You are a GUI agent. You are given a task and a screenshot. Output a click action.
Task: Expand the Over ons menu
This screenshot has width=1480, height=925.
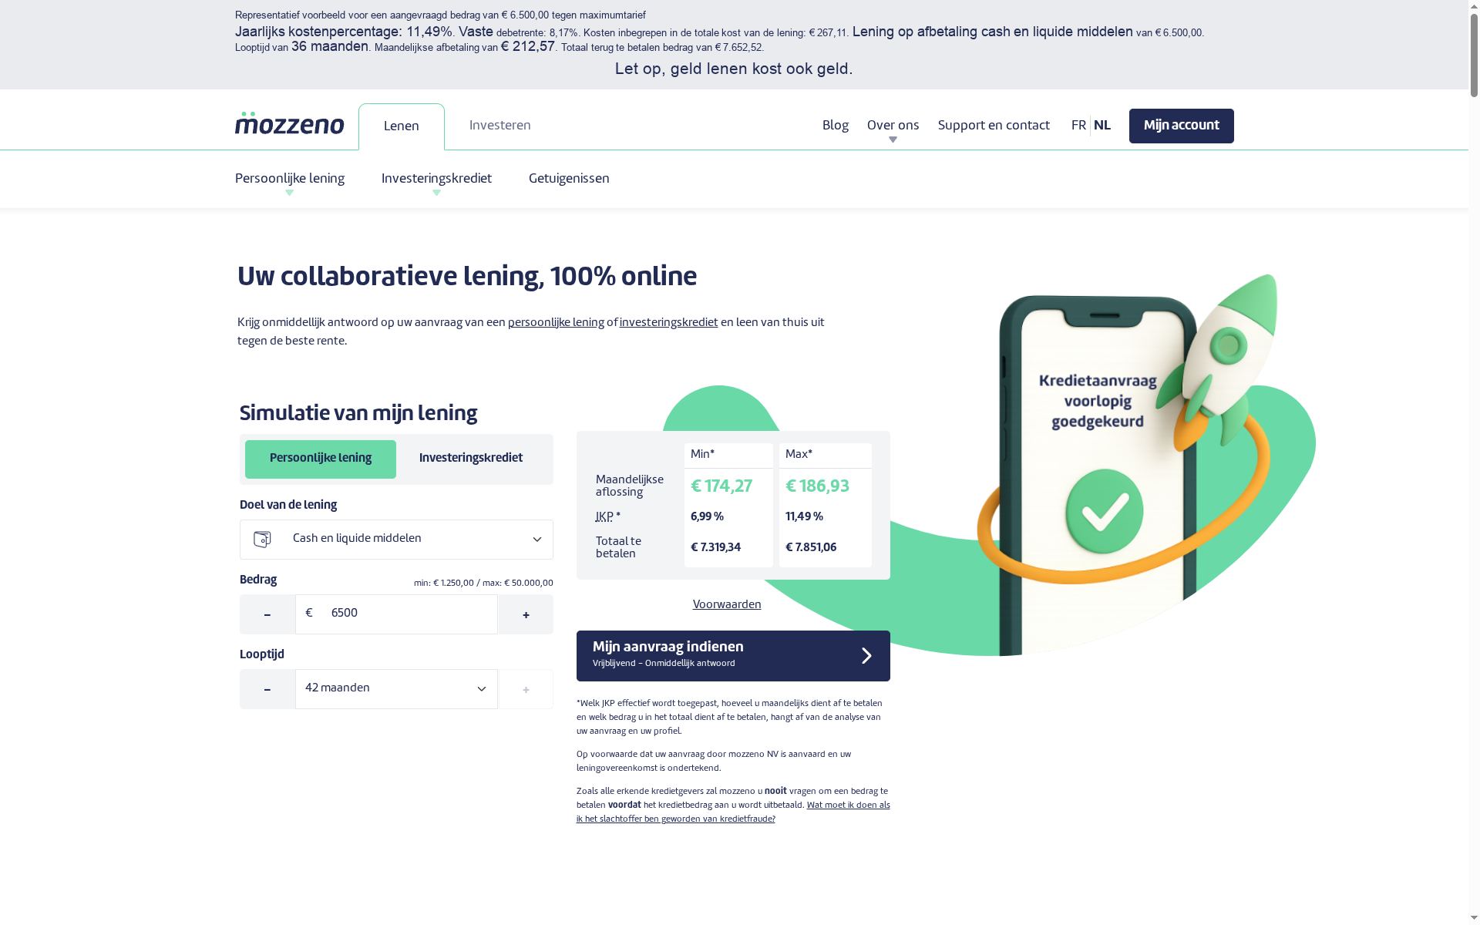[x=893, y=124]
